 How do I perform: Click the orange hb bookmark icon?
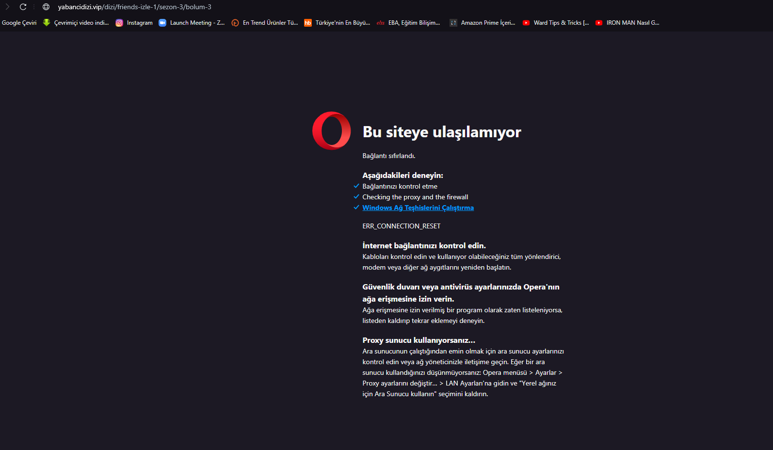(308, 23)
